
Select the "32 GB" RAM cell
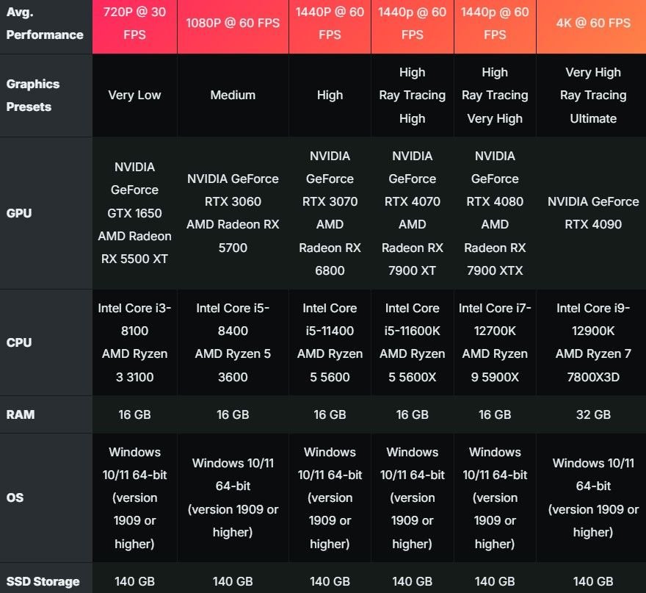click(x=591, y=414)
